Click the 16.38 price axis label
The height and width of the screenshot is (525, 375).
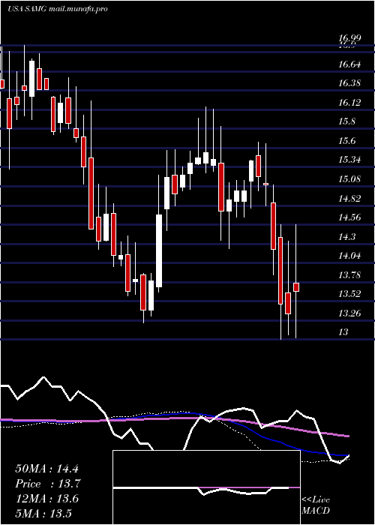pos(349,83)
